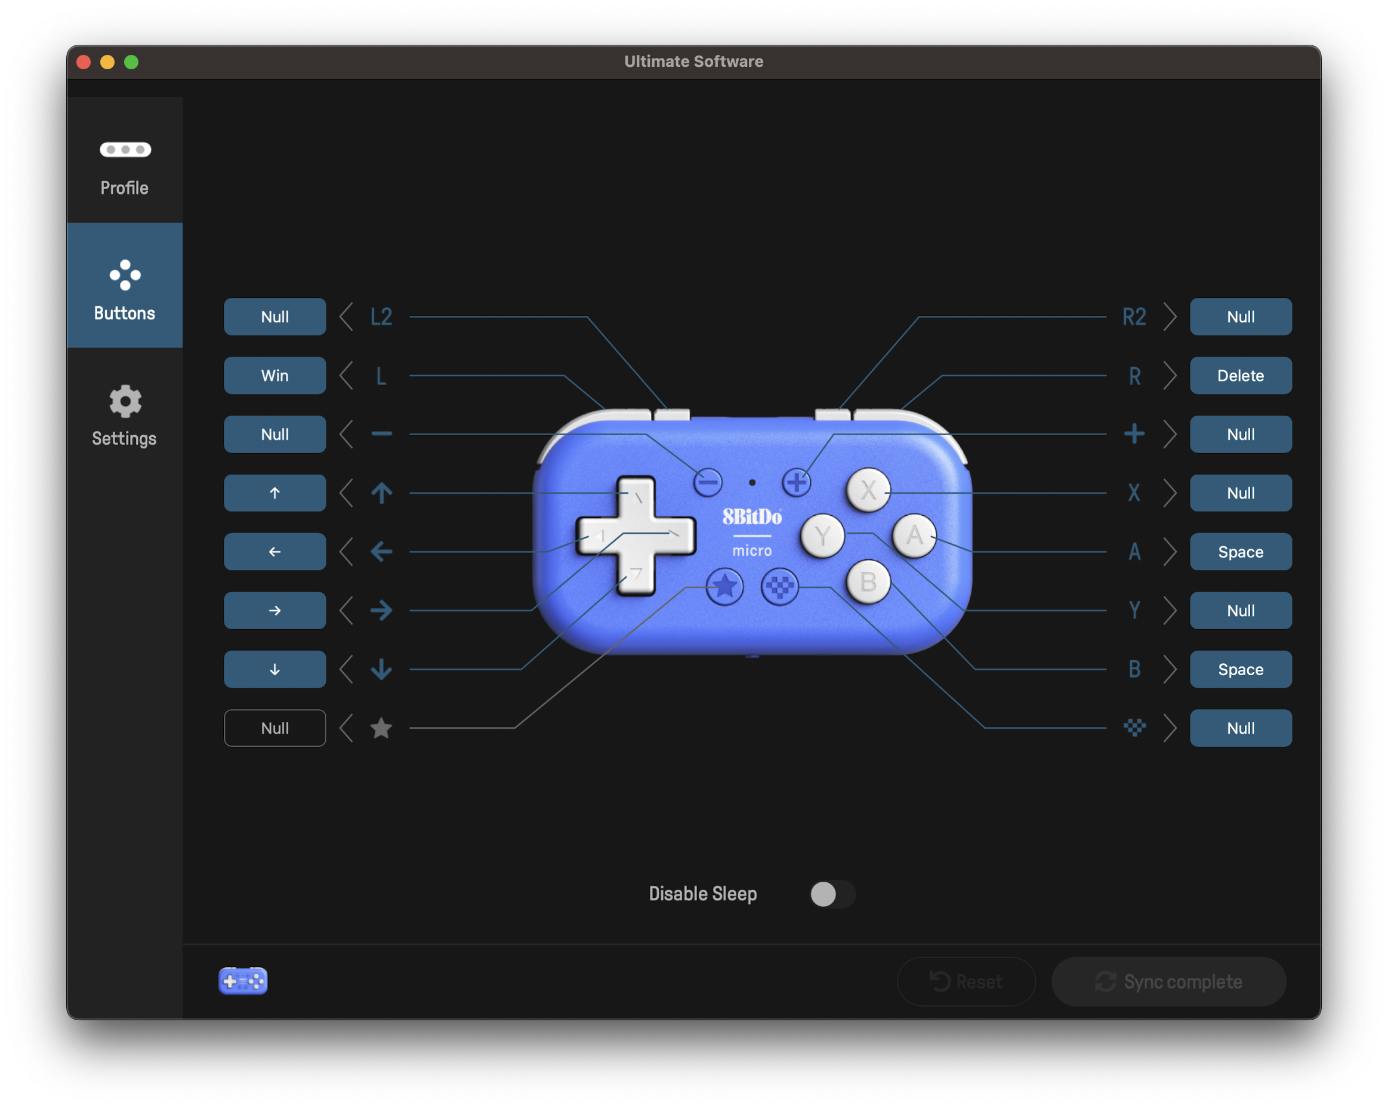Change the Delete mapping for the R button

pos(1241,376)
